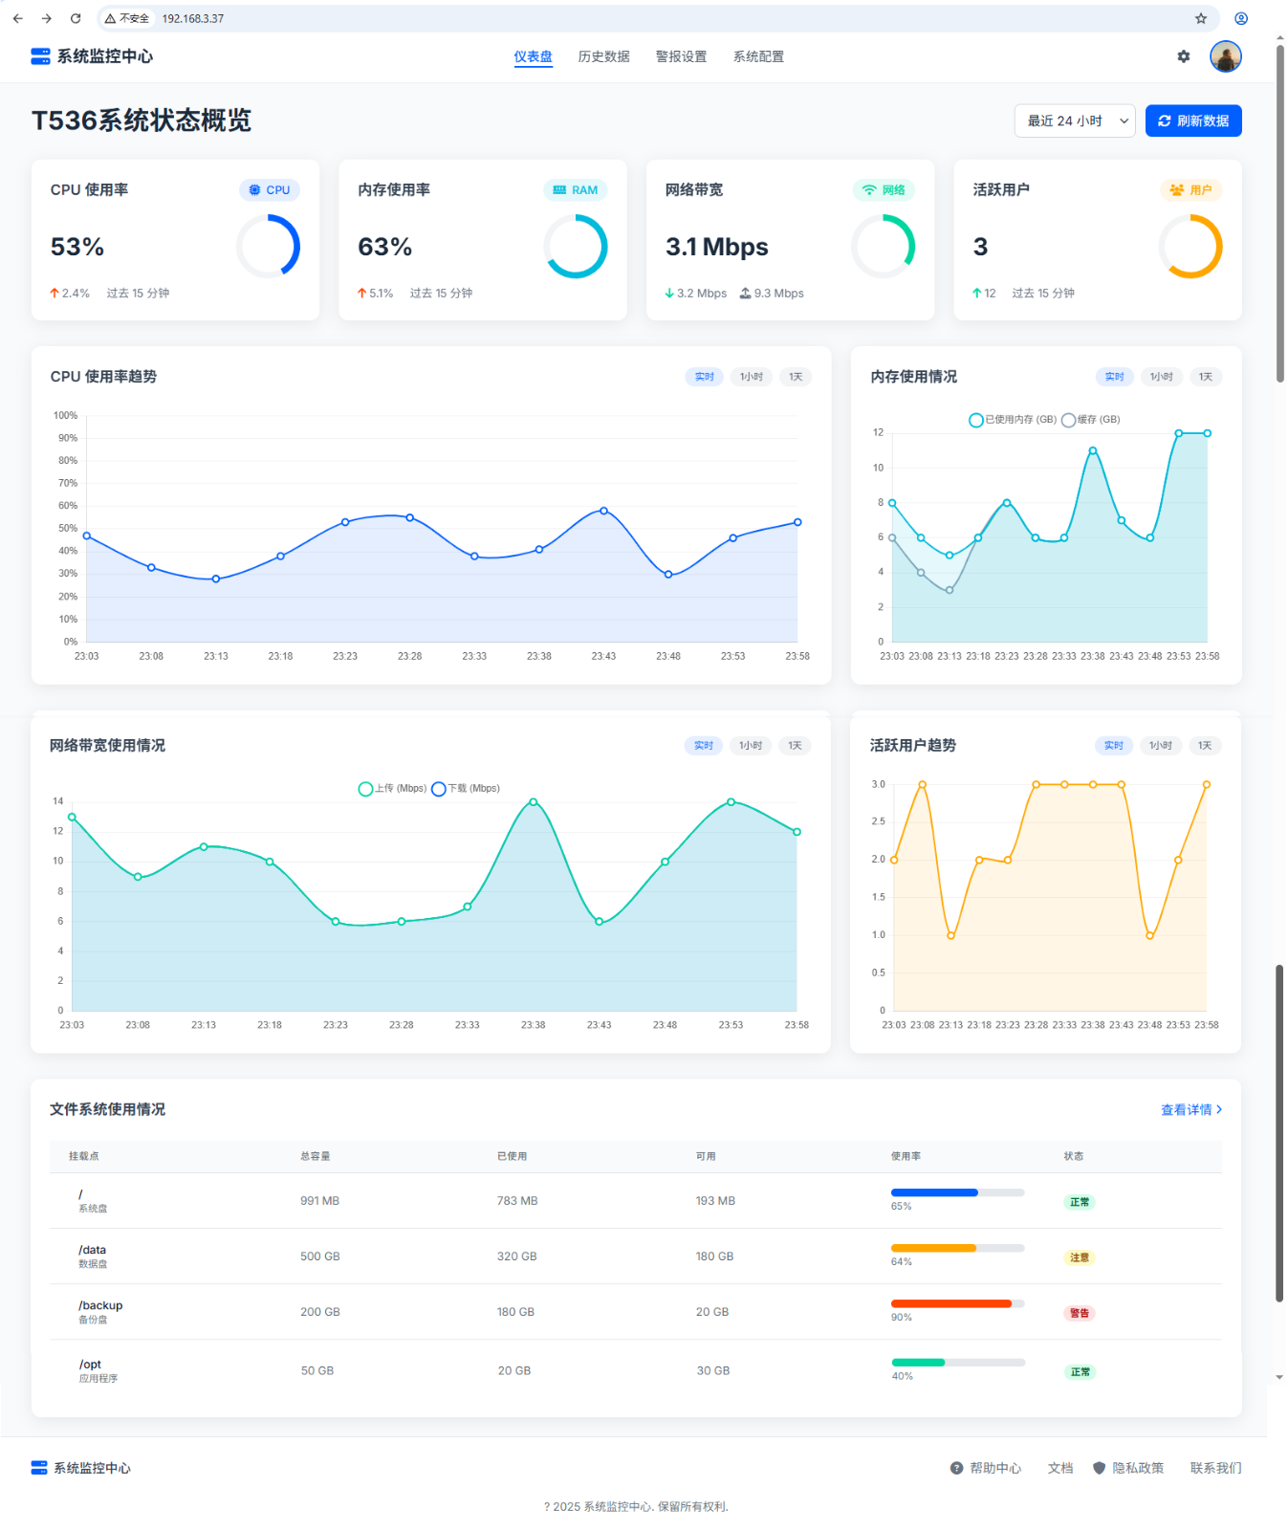The image size is (1288, 1530).
Task: Click the 系统监控中心 logo icon at top
Action: click(x=40, y=56)
